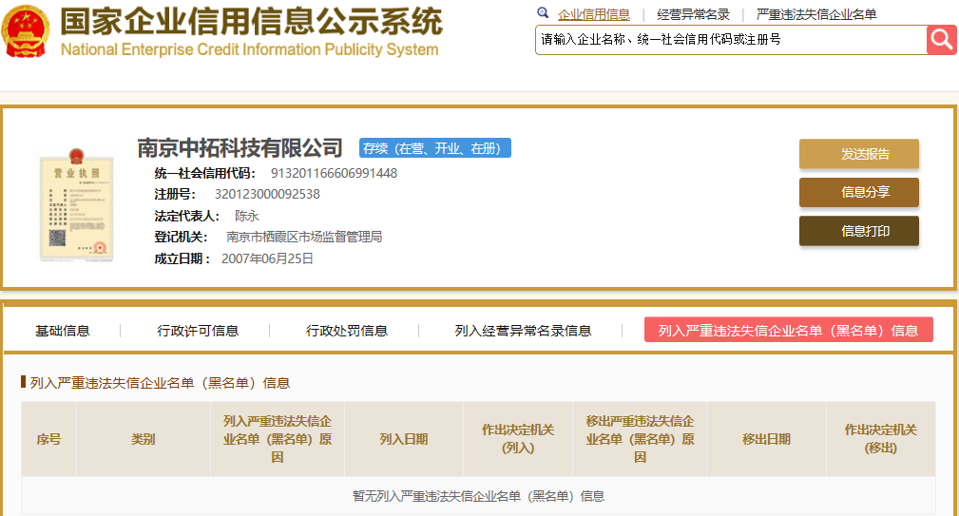Image resolution: width=959 pixels, height=516 pixels.
Task: Click the 移出日期 column header
Action: [766, 439]
